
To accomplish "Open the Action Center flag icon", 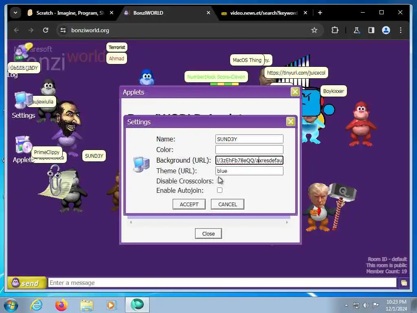I will (375, 305).
